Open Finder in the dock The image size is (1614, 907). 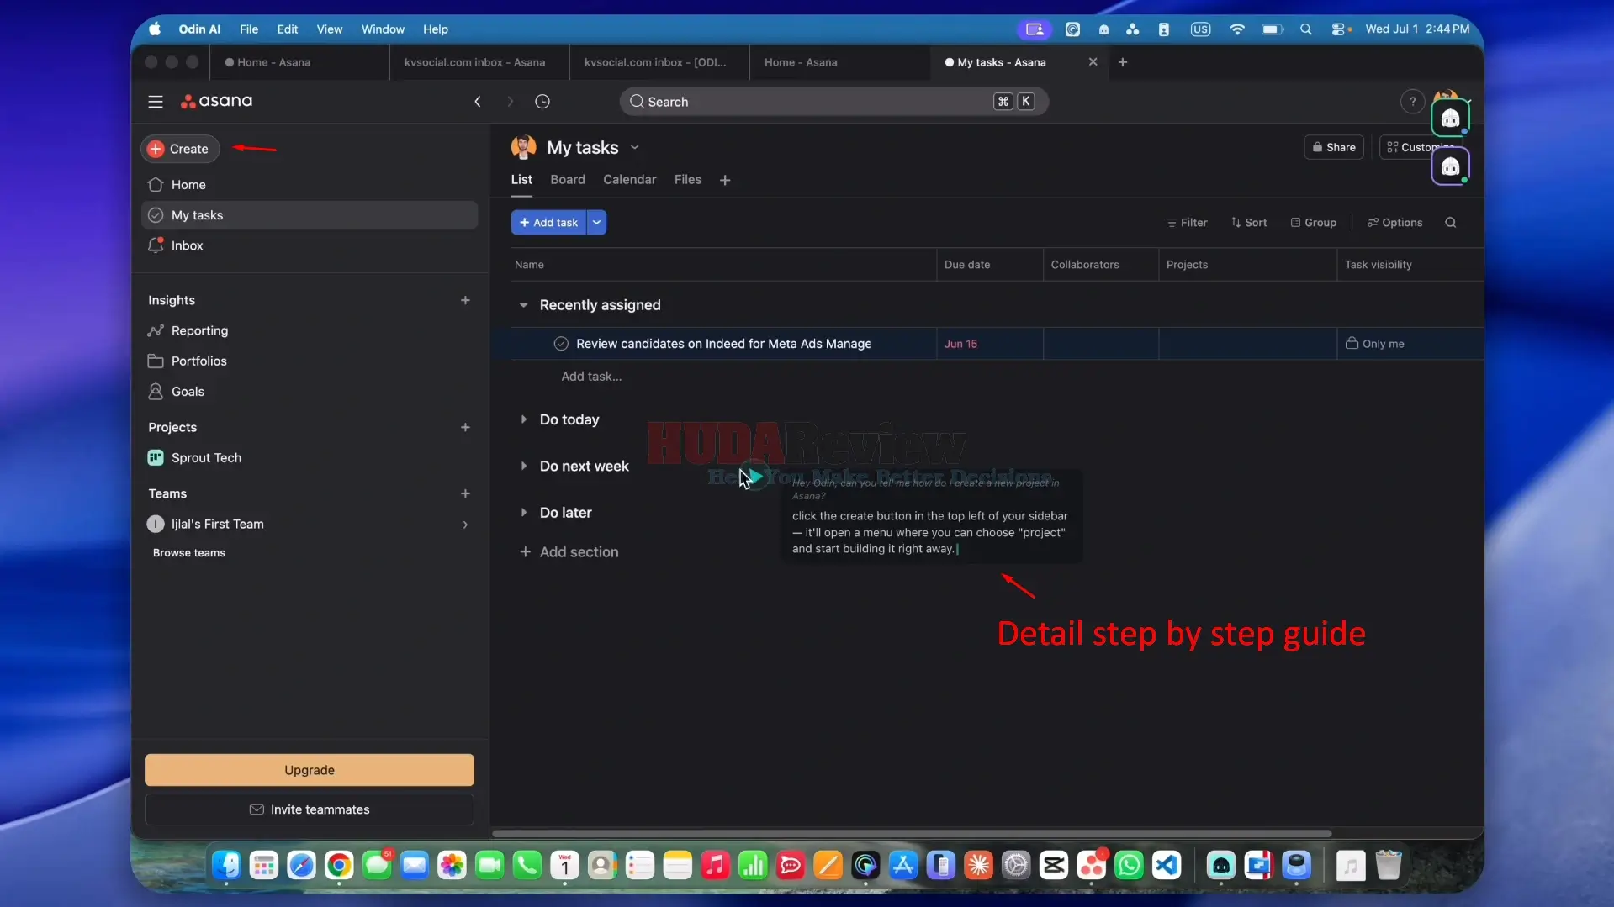click(x=226, y=864)
